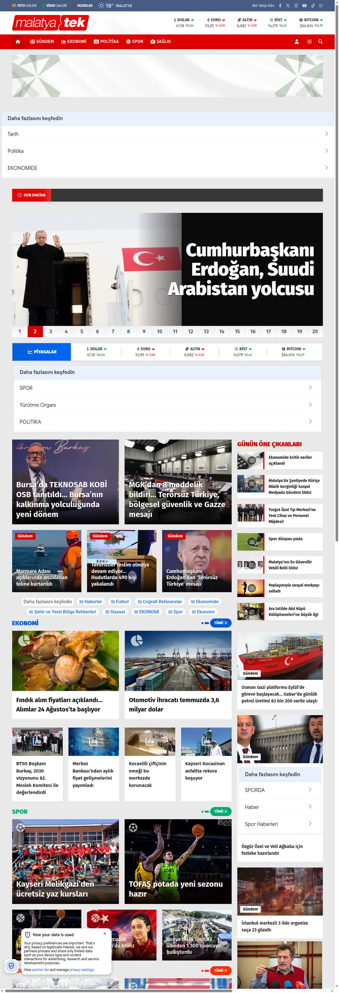Click the SON DAKİKA label
The image size is (339, 993).
(x=32, y=195)
